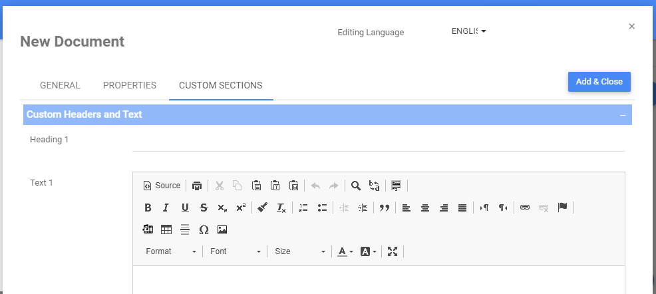Click the Add & Close button

[599, 82]
